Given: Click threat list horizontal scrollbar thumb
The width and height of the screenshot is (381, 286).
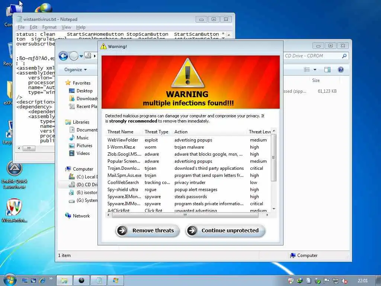Looking at the screenshot, I should [185, 215].
